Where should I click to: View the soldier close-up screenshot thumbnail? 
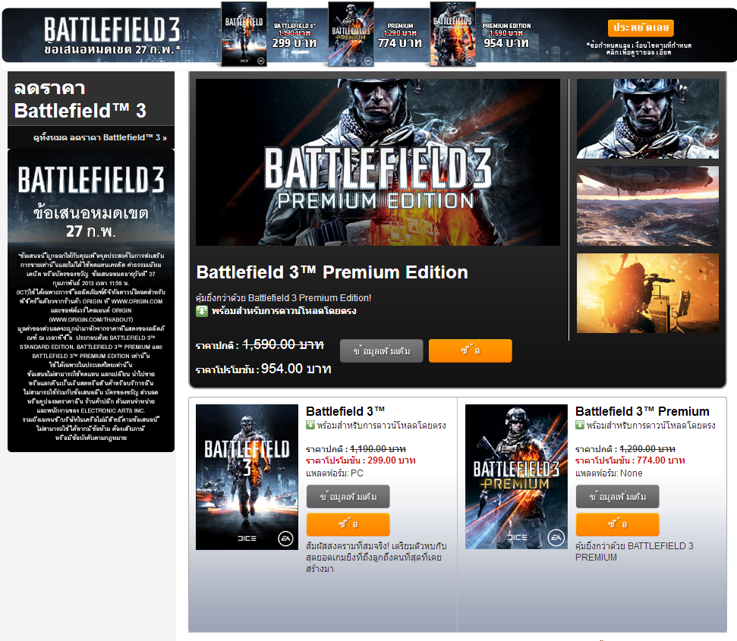(647, 118)
